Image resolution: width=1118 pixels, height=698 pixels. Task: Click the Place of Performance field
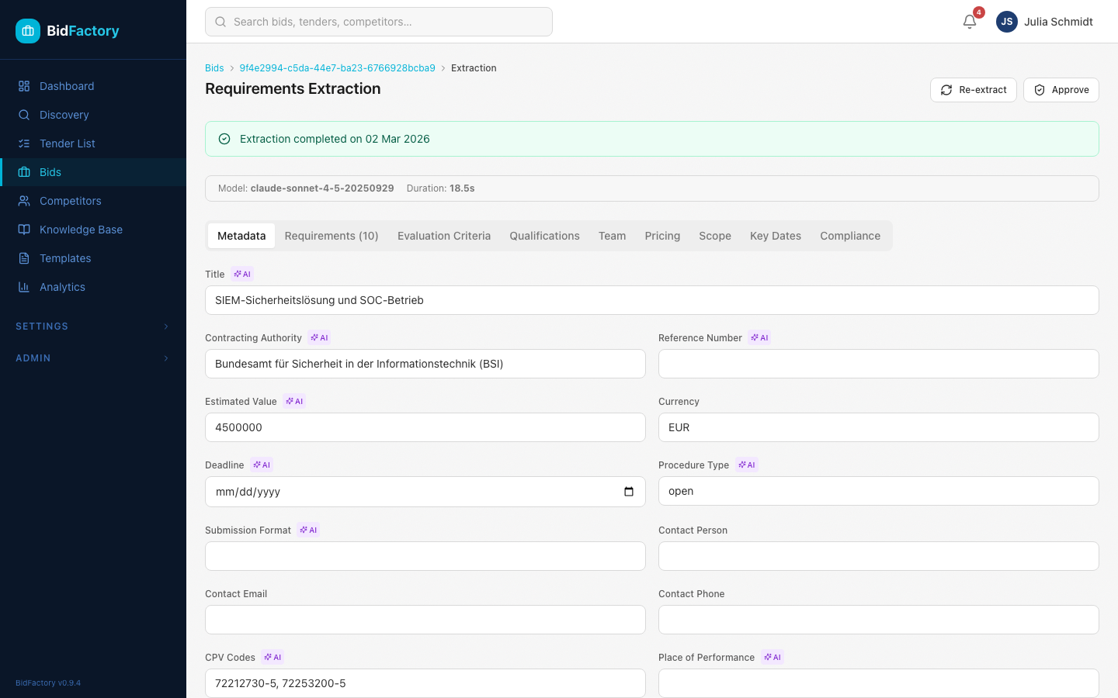pos(879,683)
